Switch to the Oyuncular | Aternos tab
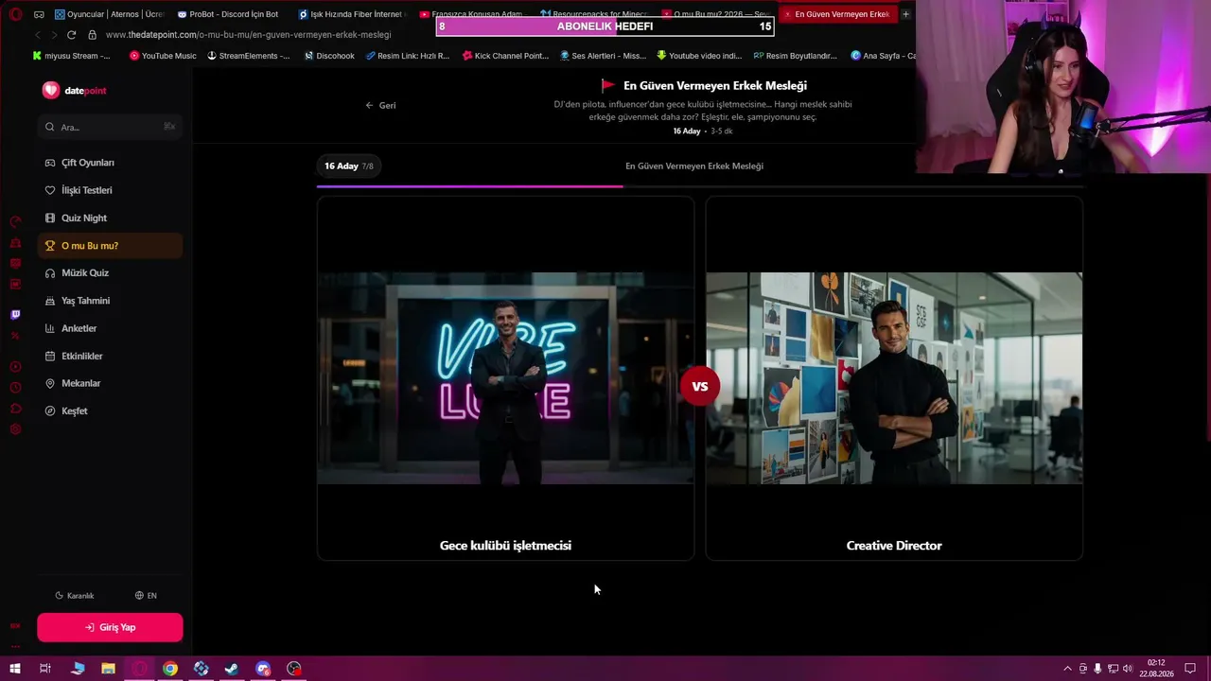 tap(109, 14)
